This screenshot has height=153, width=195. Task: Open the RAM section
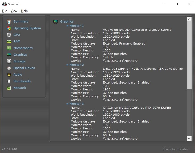17,41
